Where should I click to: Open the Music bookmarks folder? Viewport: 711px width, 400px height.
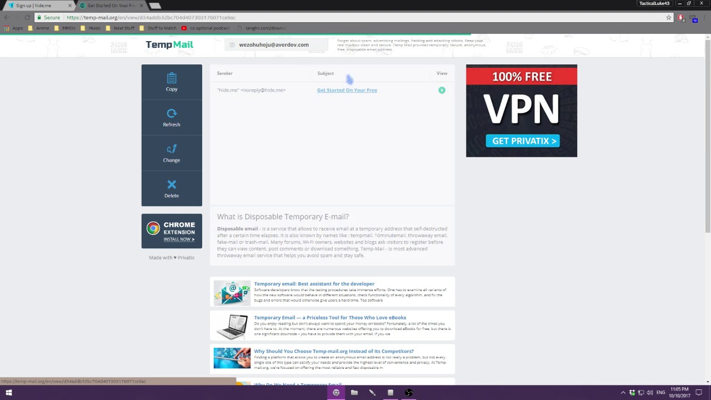91,28
